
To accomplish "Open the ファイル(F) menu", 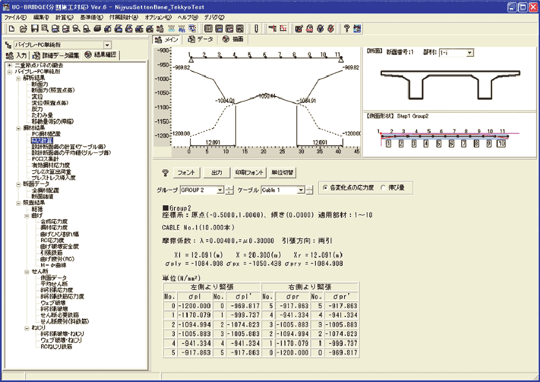I will [x=15, y=17].
